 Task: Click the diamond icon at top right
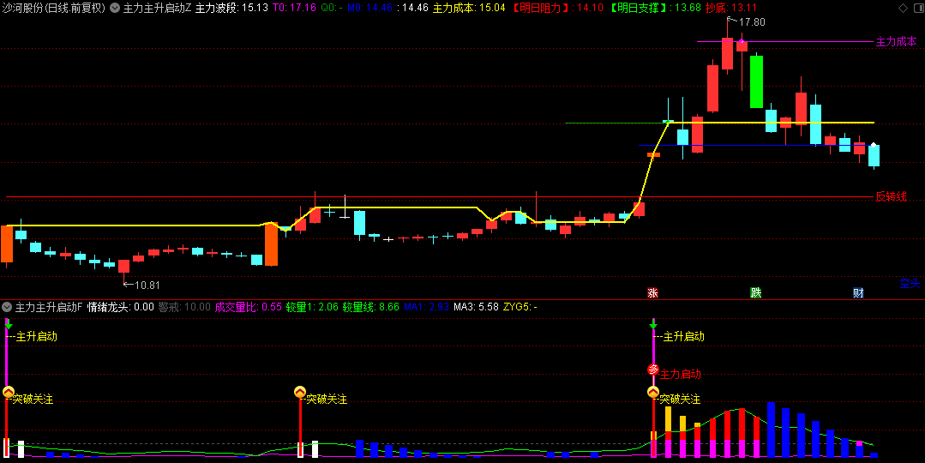(x=903, y=8)
